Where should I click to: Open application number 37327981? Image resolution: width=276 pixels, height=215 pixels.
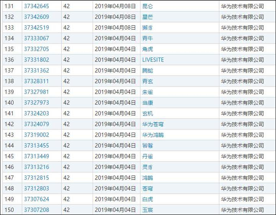(36, 92)
